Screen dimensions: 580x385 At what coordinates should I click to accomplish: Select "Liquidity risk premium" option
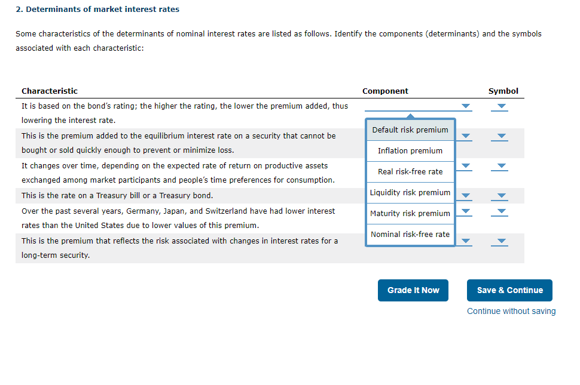coord(410,192)
